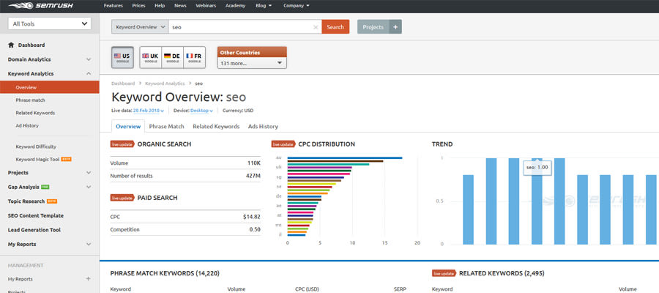The width and height of the screenshot is (659, 293).
Task: Open the Academy menu item
Action: (235, 6)
